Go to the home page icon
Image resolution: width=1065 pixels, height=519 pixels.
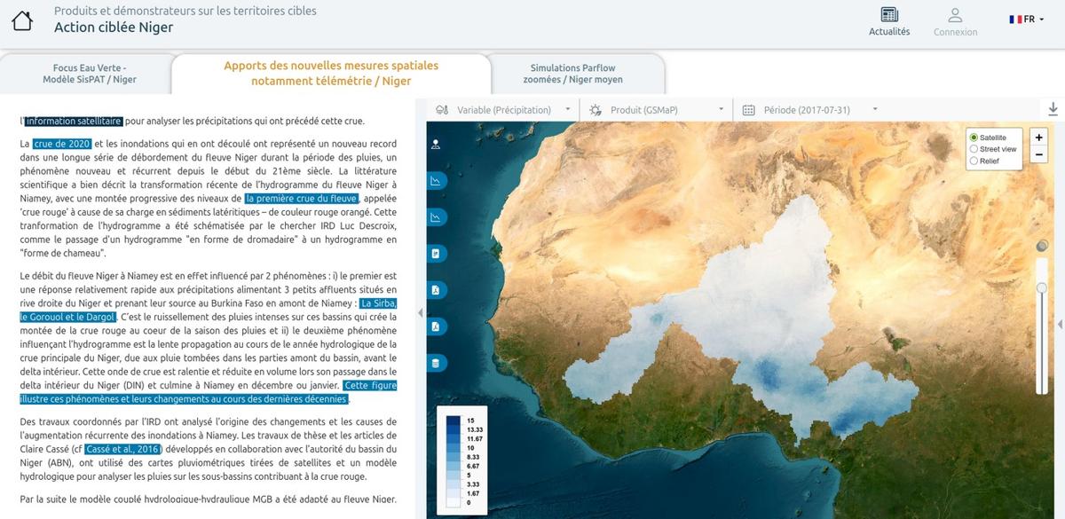[x=22, y=20]
